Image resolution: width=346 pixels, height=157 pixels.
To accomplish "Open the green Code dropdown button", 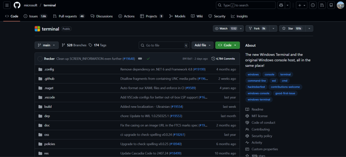I will coord(227,45).
